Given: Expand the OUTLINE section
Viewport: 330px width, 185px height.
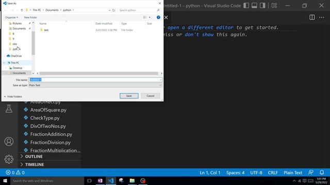Looking at the screenshot, I should coord(34,156).
